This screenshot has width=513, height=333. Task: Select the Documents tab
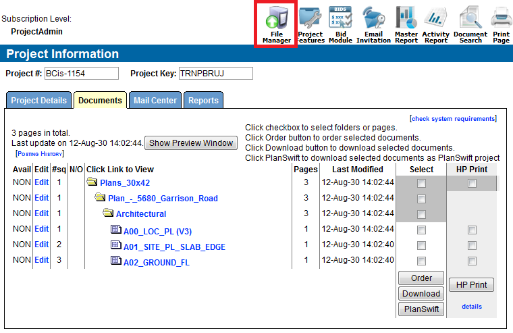click(100, 100)
